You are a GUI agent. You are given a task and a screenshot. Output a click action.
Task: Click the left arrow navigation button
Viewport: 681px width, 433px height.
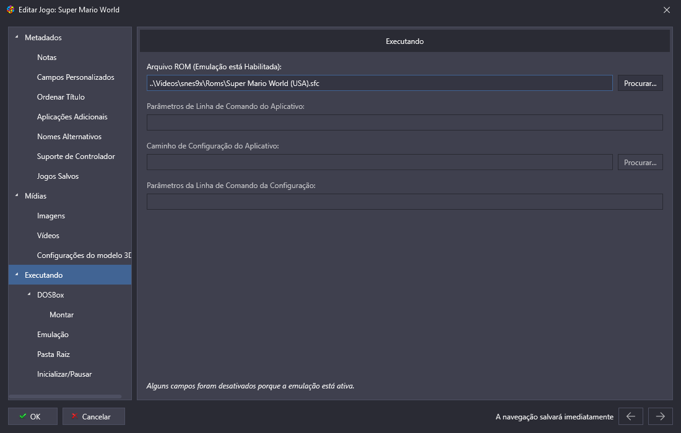tap(630, 416)
